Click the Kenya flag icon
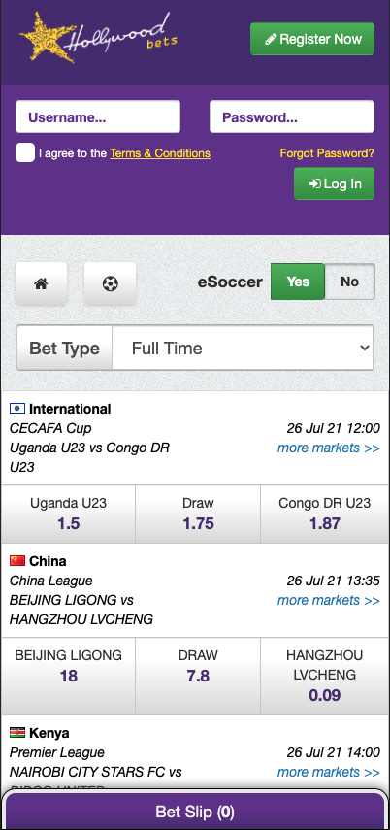The height and width of the screenshot is (830, 390). [x=17, y=733]
